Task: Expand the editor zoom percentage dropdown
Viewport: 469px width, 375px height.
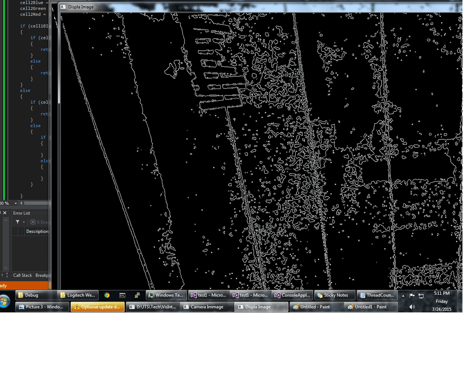Action: click(16, 203)
